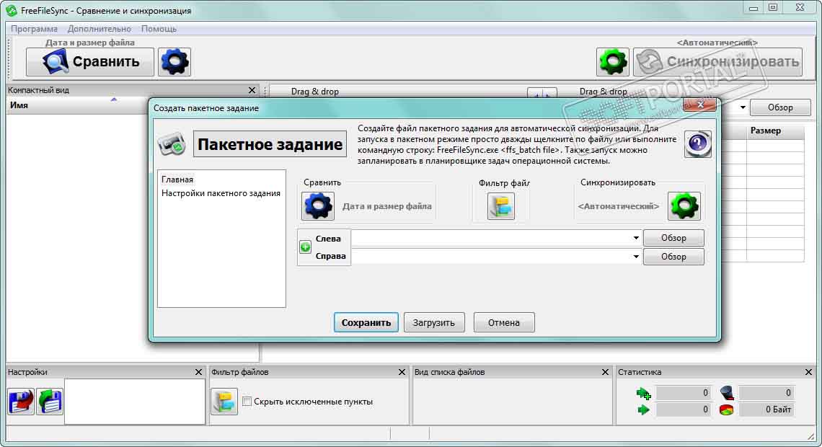Open green gear synchronization settings in batch dialog
The width and height of the screenshot is (822, 447).
tap(684, 206)
